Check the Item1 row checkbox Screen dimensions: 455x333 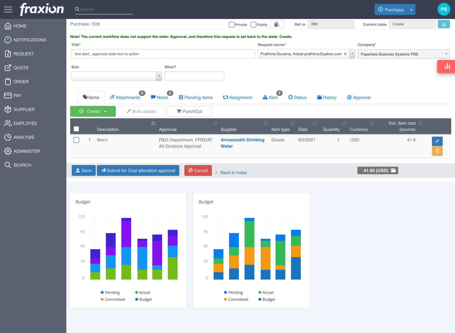[76, 140]
